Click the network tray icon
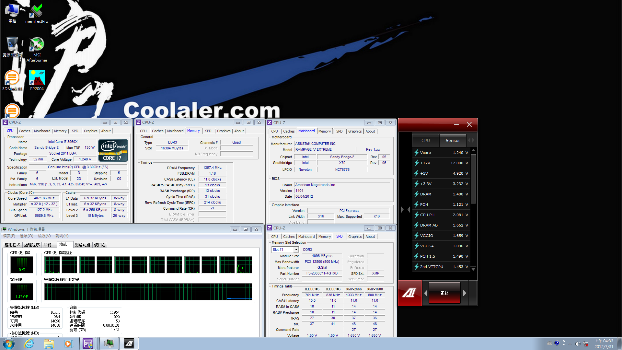Viewport: 622px width, 350px height. 586,344
